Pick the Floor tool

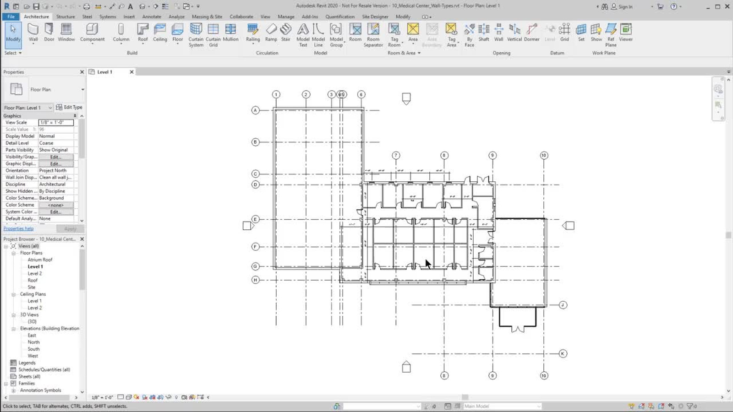tap(178, 33)
